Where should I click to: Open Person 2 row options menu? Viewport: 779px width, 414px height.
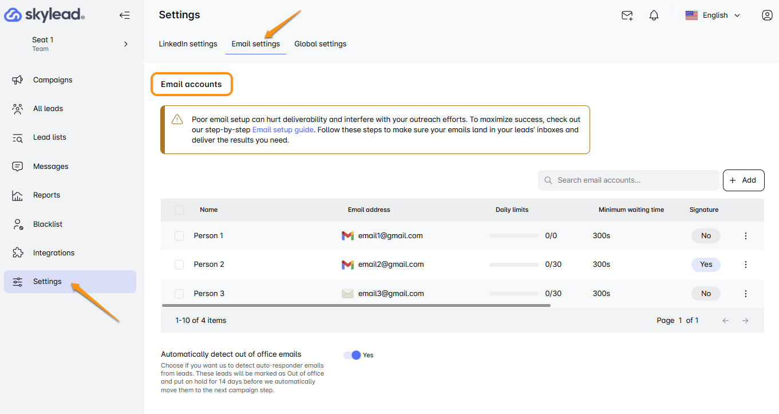click(x=745, y=265)
